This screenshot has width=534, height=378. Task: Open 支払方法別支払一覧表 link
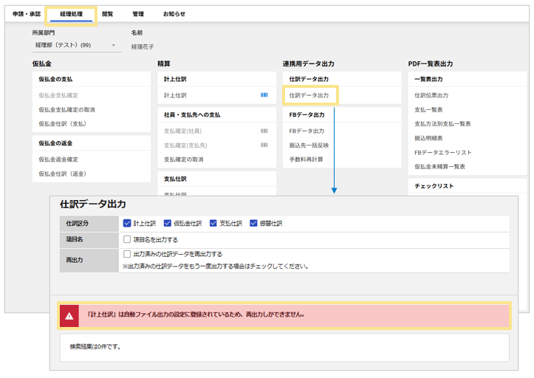point(442,123)
